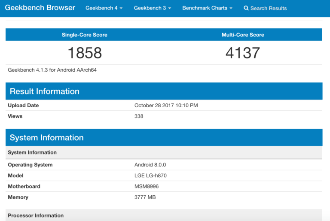Go to Geekbench Browser home link
Screen dimensions: 330x221
click(x=40, y=8)
